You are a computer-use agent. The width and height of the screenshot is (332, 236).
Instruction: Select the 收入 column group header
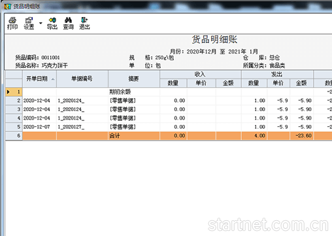pyautogui.click(x=200, y=75)
